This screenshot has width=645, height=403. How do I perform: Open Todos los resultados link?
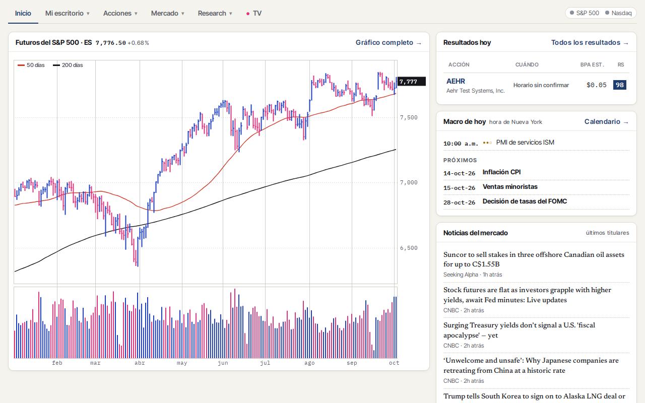pyautogui.click(x=590, y=42)
